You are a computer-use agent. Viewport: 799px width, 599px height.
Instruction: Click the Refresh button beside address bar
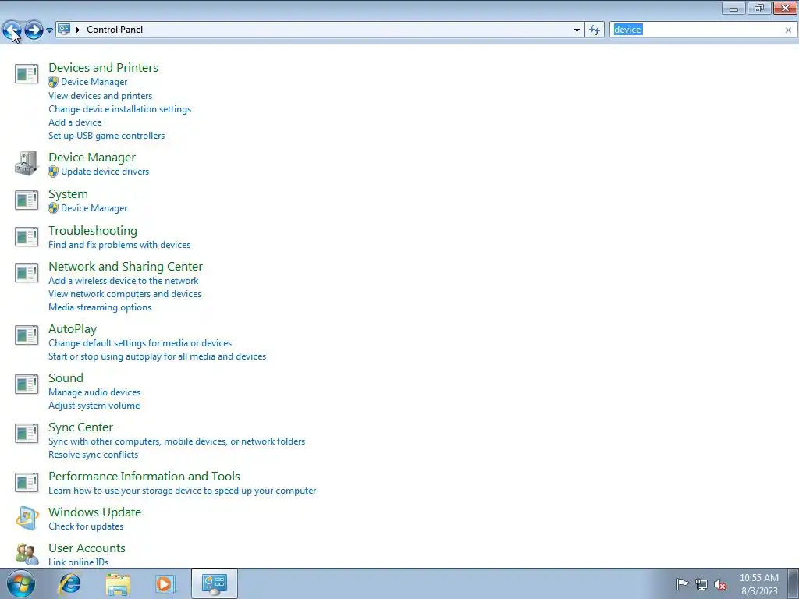coord(594,30)
